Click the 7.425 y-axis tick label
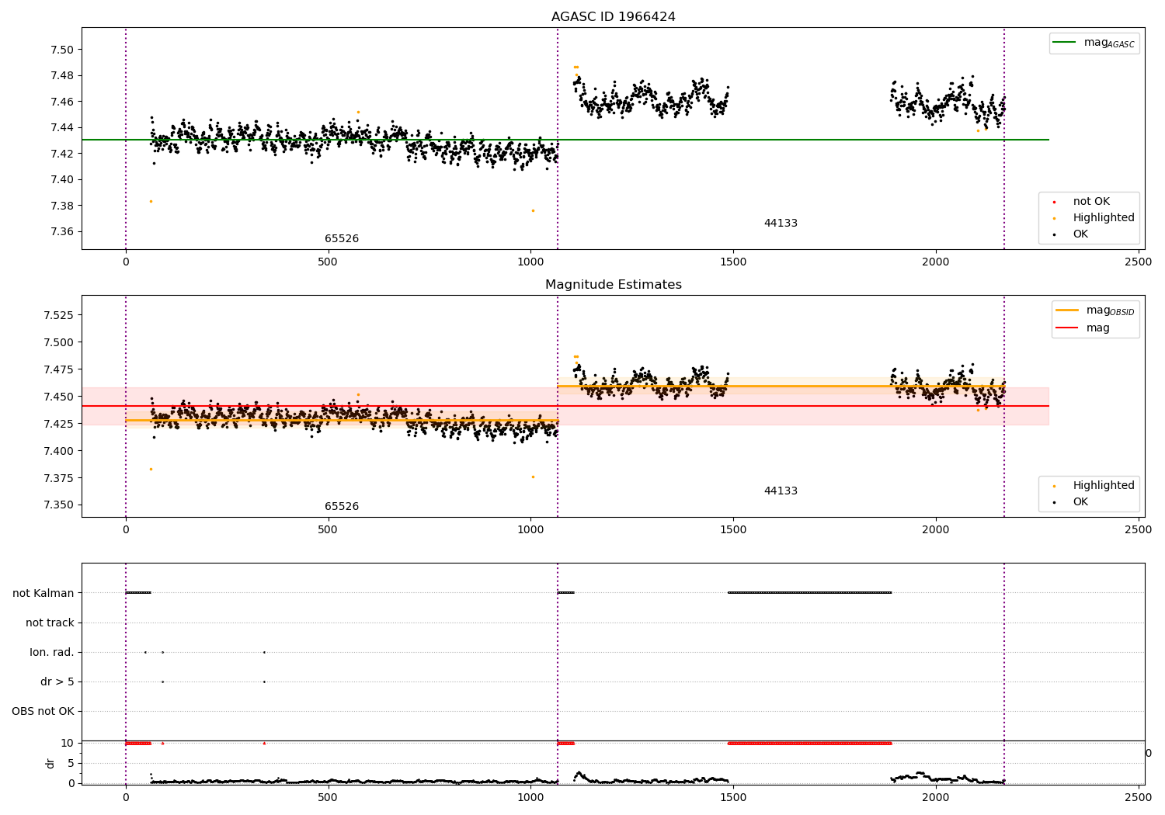 tap(58, 424)
